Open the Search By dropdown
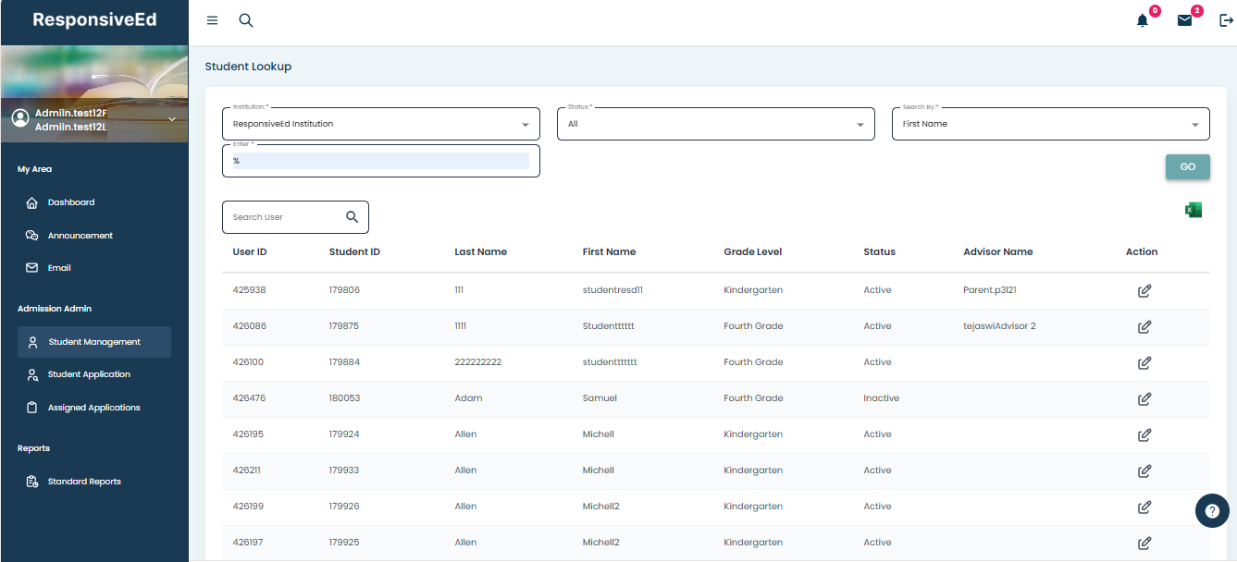 tap(1194, 124)
